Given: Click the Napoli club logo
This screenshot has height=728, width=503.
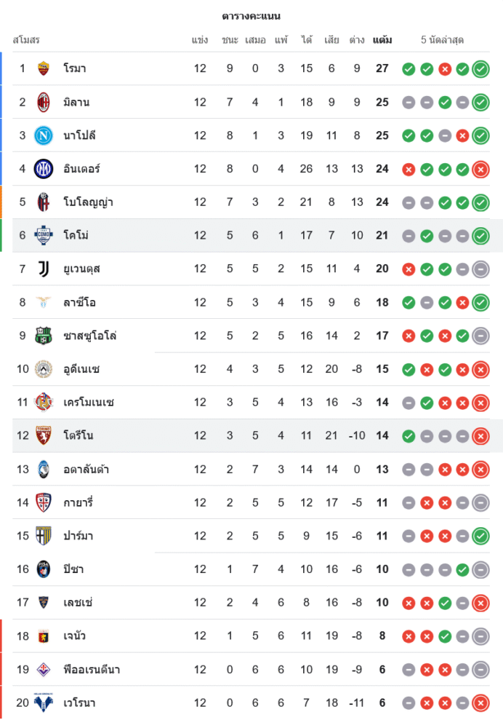Looking at the screenshot, I should 44,135.
